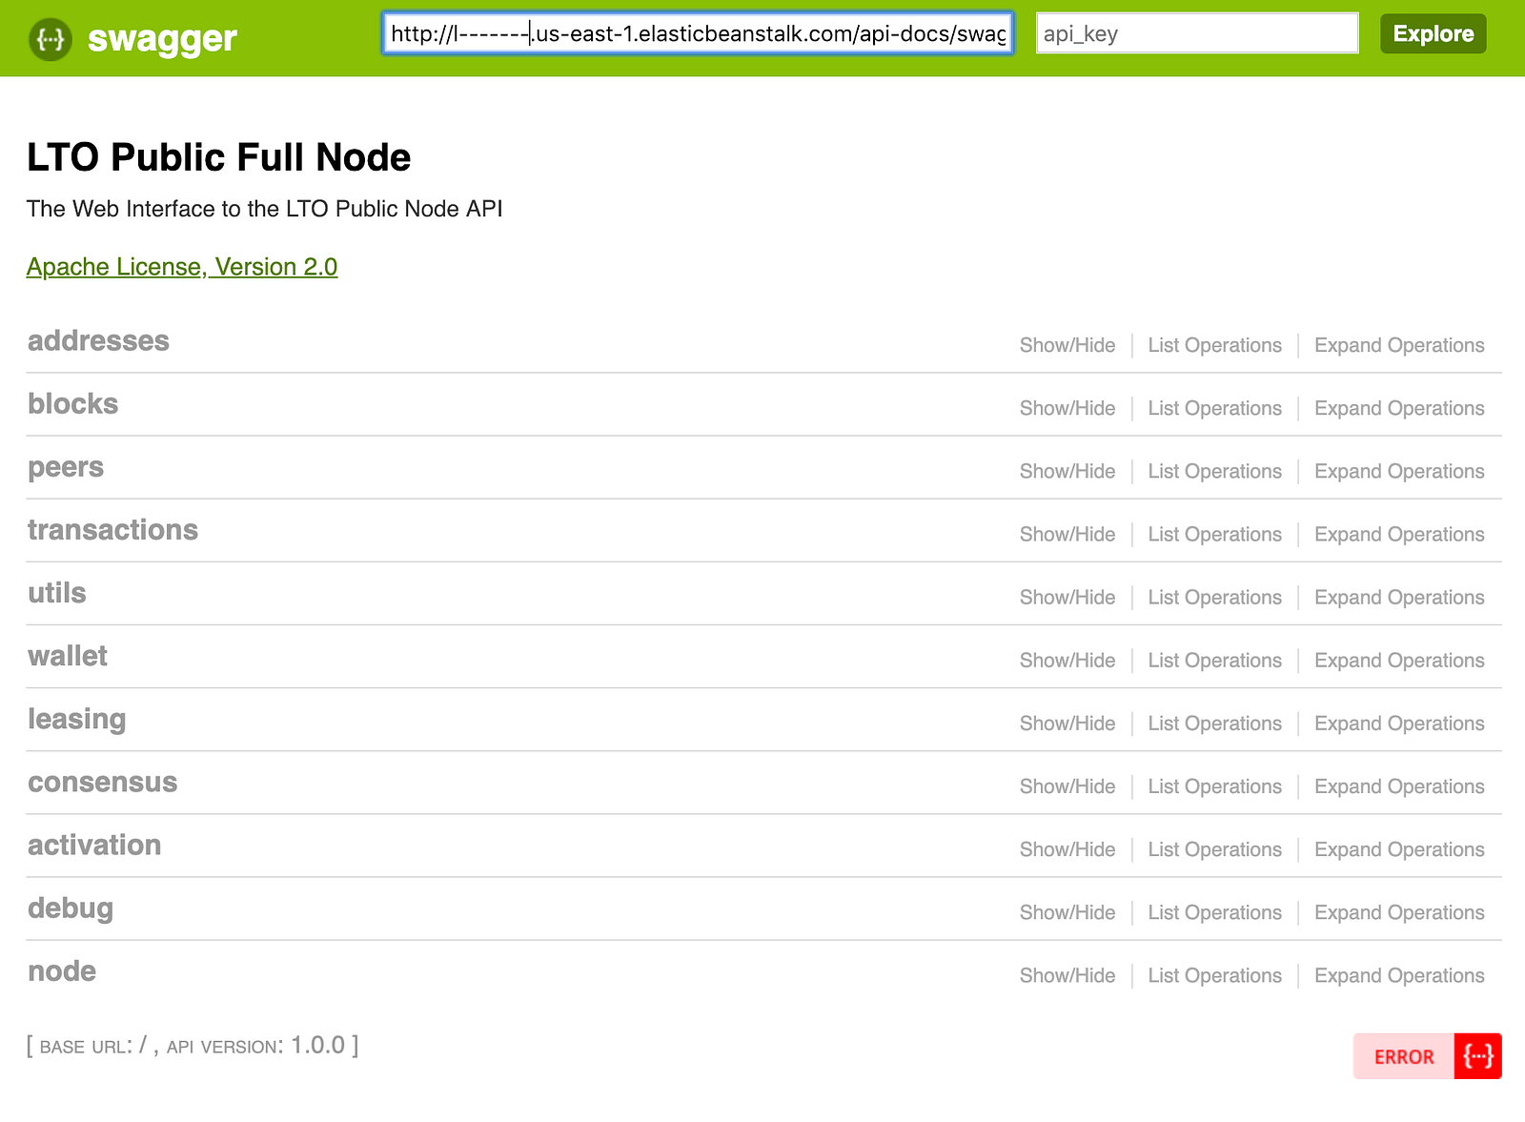Click the red validator badge icon
1525x1122 pixels.
pos(1477,1056)
